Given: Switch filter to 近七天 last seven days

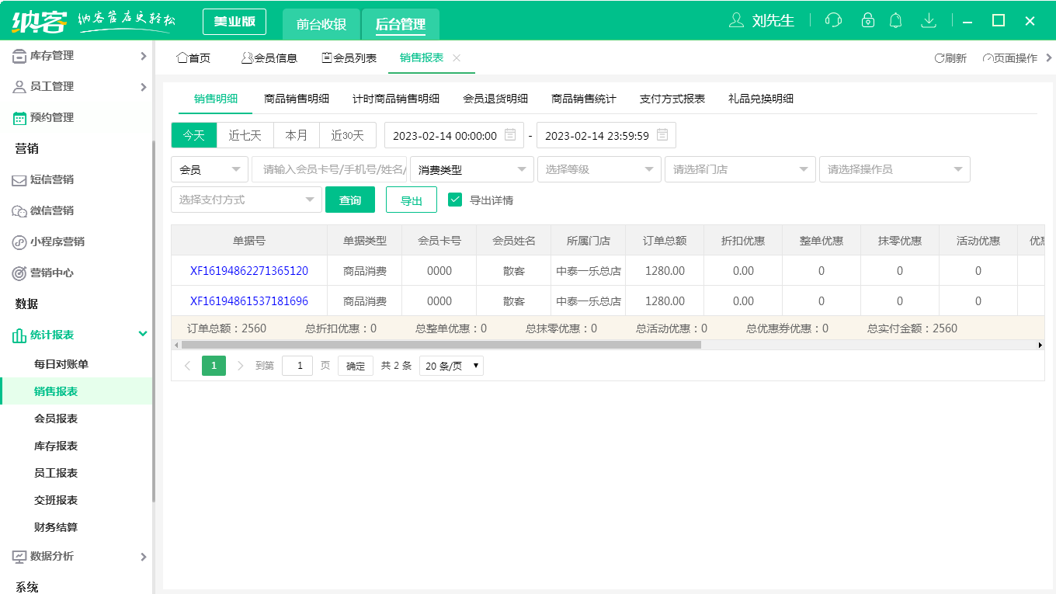Looking at the screenshot, I should (x=245, y=134).
